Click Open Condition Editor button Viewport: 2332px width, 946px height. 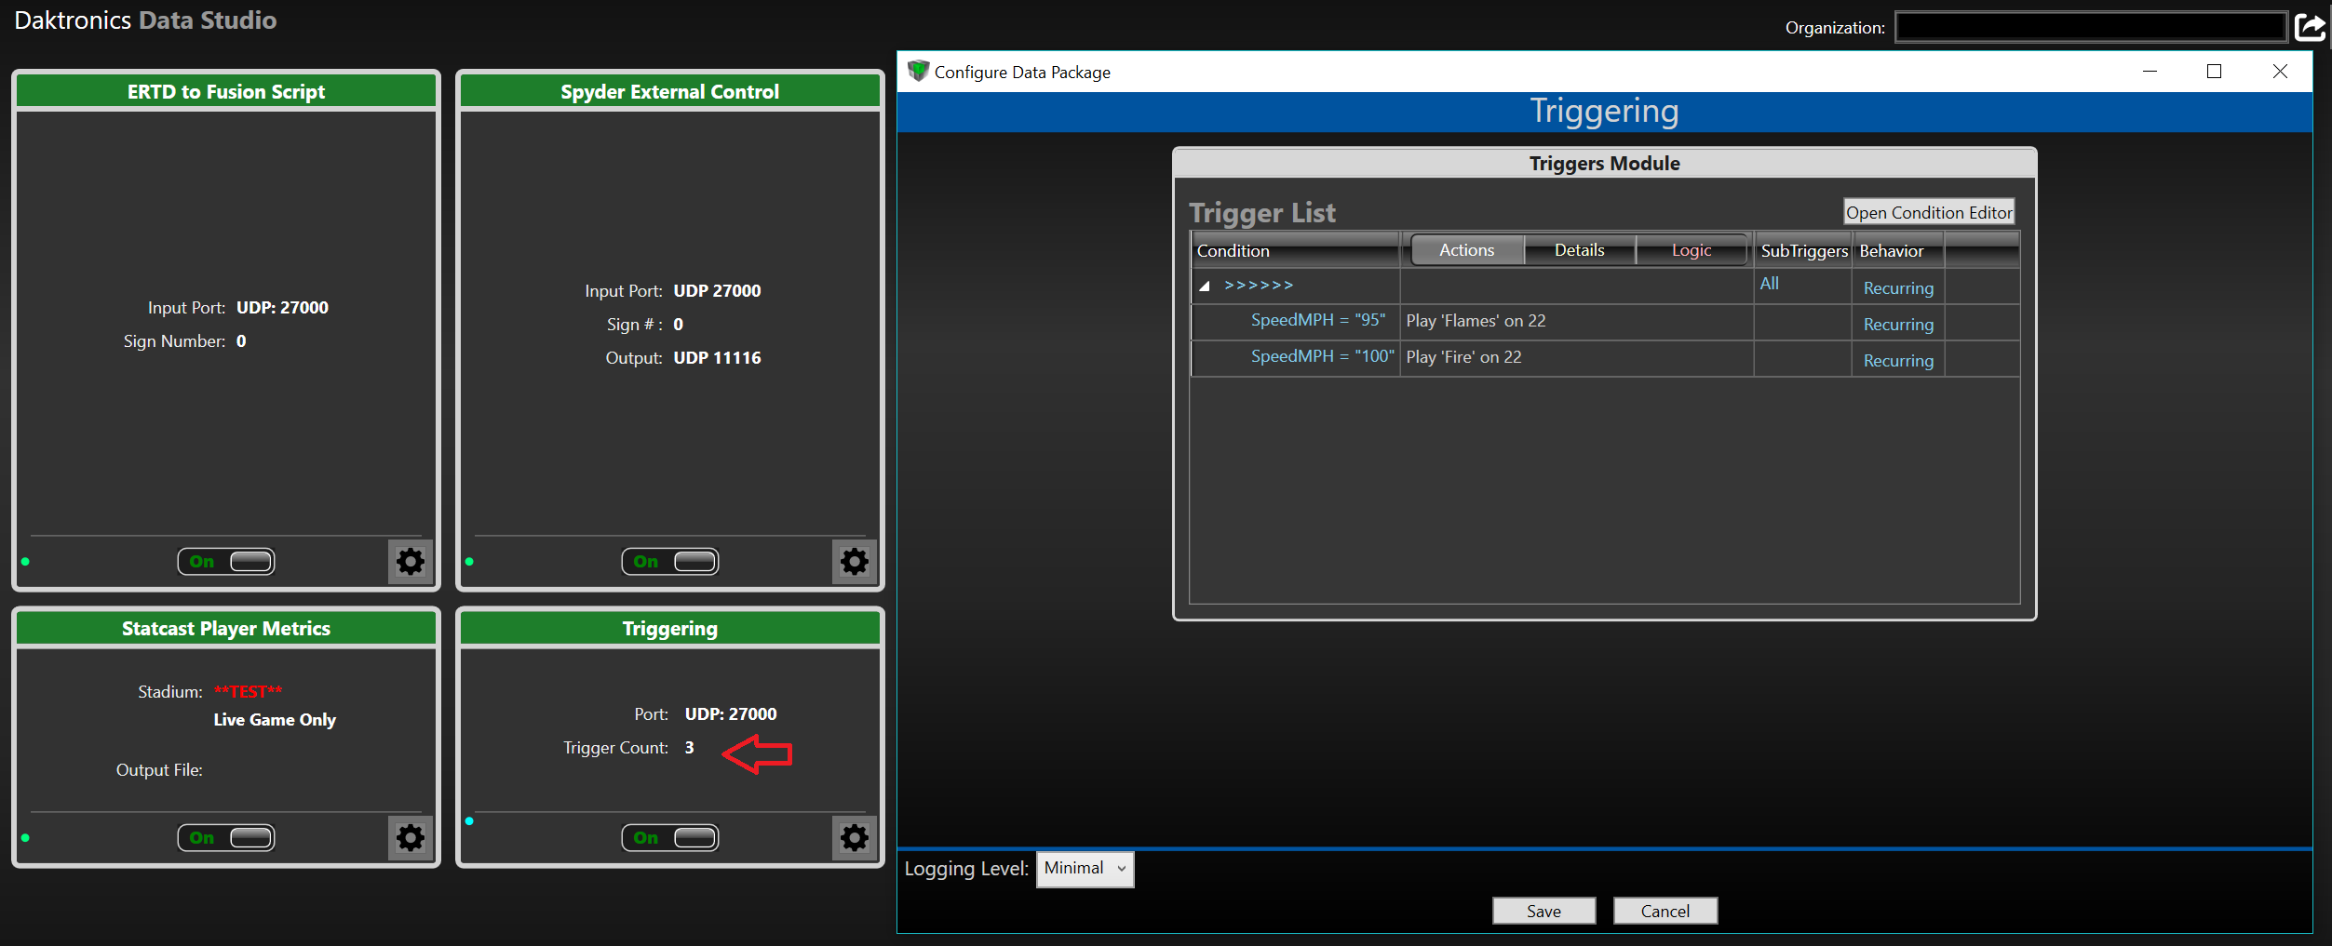[1928, 212]
